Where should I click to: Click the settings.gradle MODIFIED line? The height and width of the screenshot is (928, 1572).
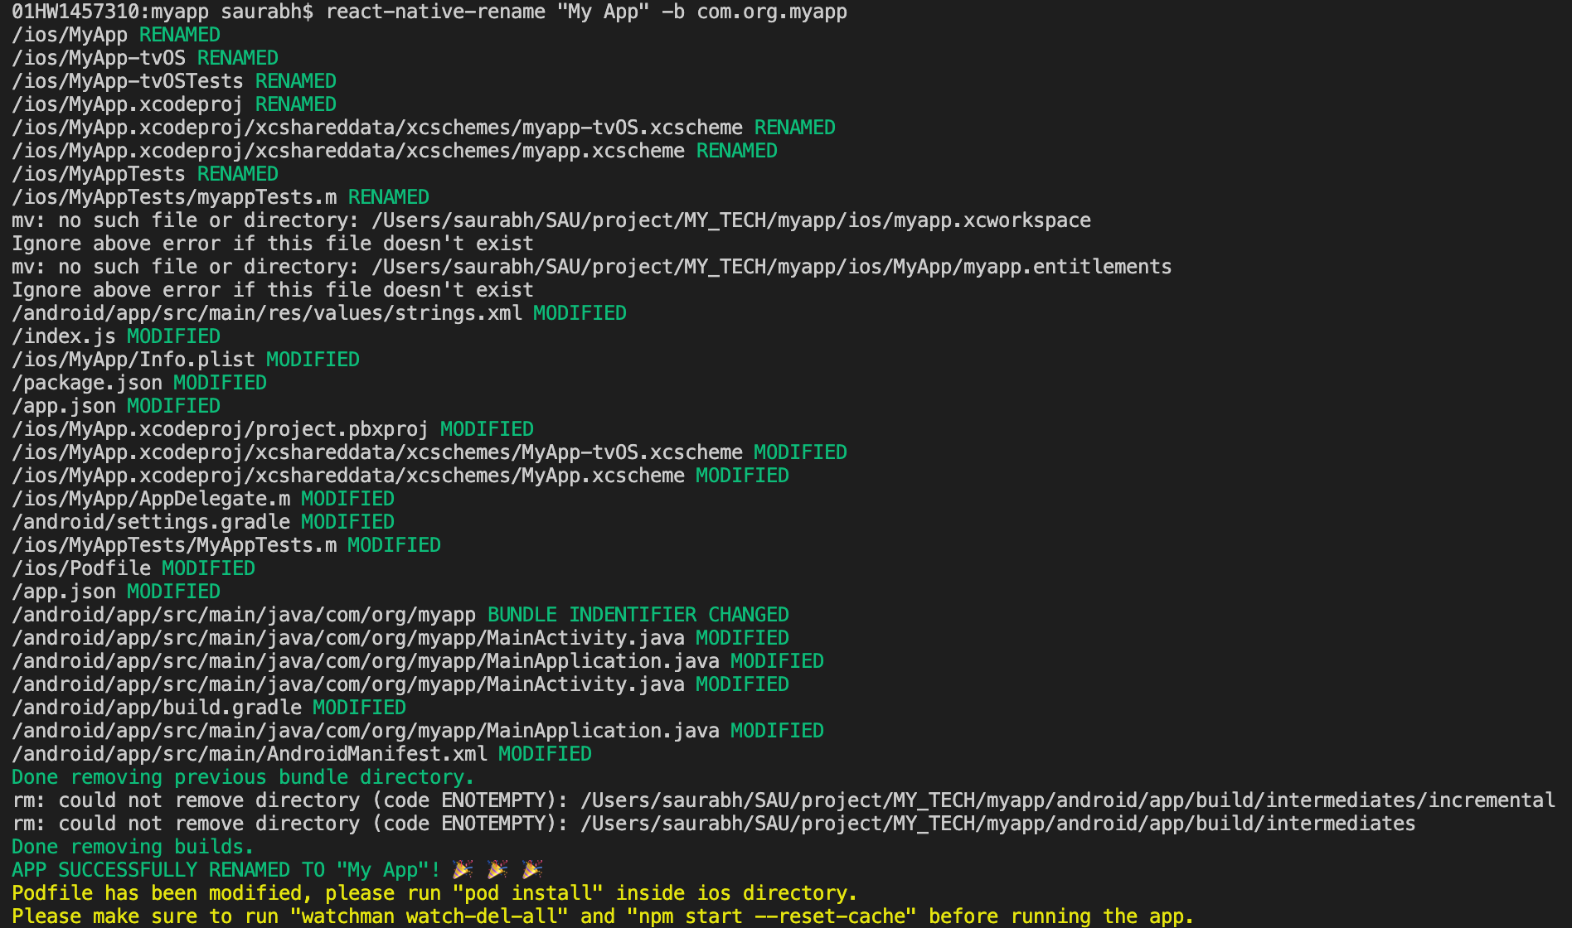pos(203,523)
